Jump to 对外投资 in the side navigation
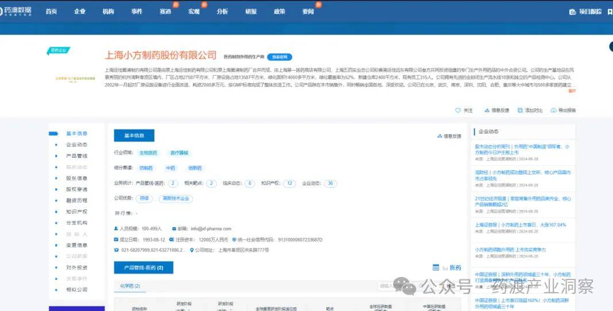Image resolution: width=613 pixels, height=311 pixels. (77, 267)
